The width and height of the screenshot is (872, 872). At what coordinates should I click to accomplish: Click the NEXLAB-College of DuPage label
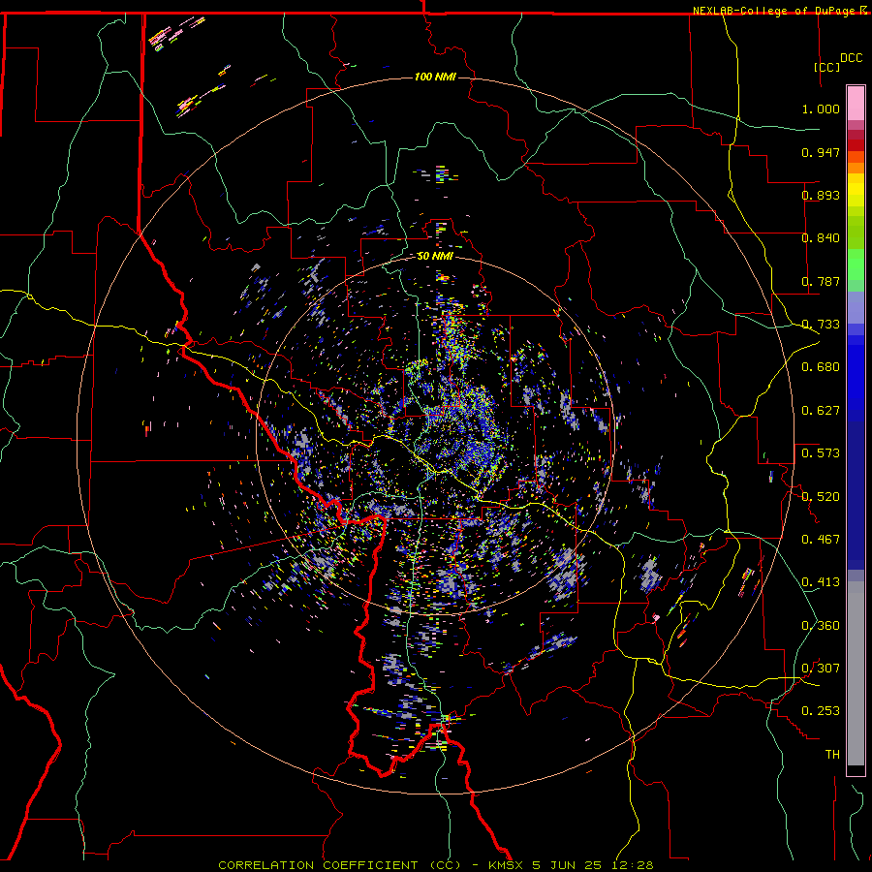[x=775, y=11]
